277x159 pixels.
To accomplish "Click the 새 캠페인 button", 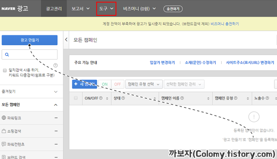I will 84,84.
